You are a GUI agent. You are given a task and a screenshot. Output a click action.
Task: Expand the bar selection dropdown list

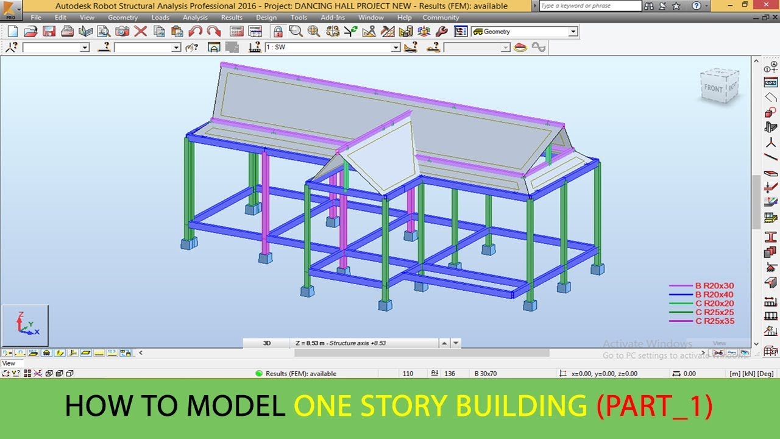click(176, 47)
